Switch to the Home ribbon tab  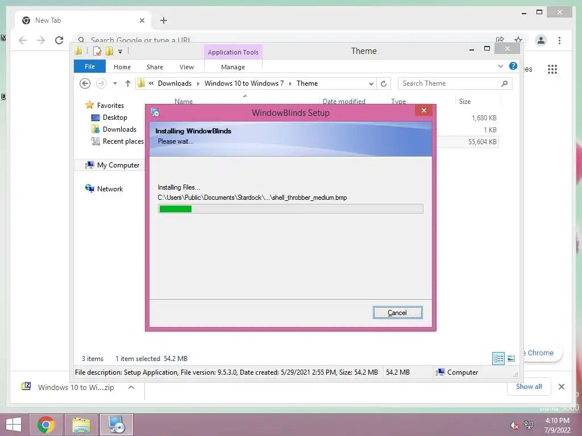(122, 67)
